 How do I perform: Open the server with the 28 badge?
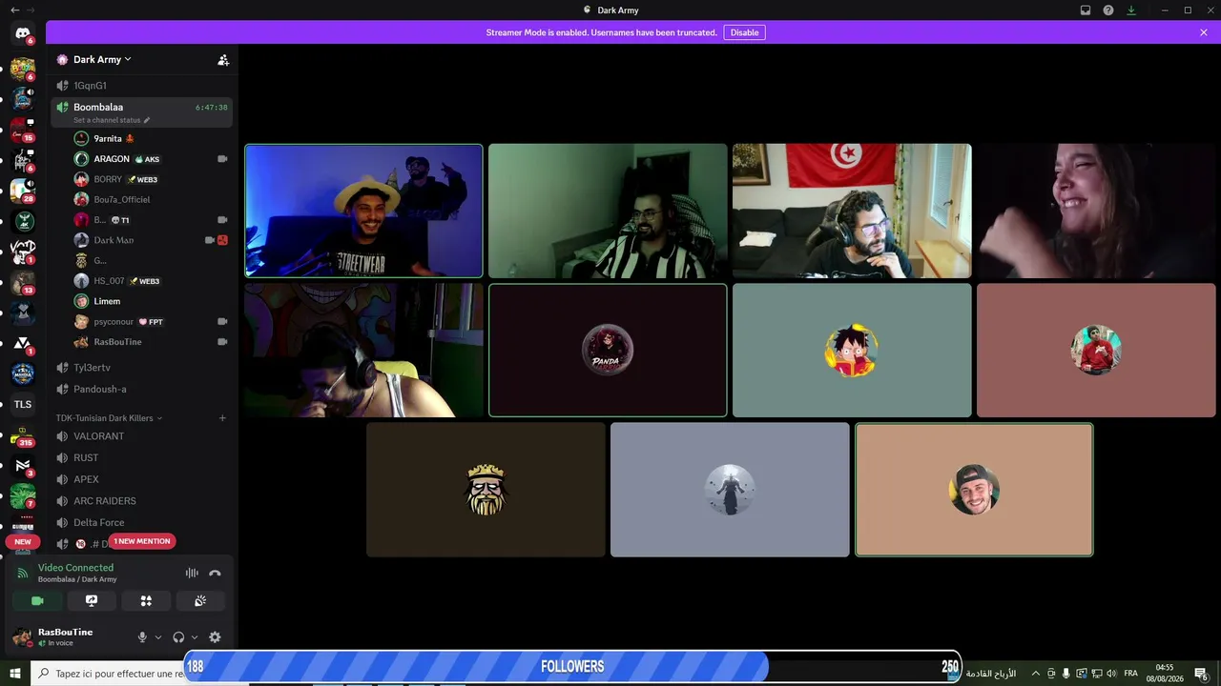tap(23, 192)
